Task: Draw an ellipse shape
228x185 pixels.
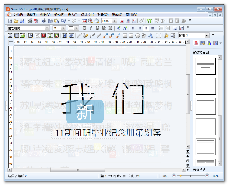Action: 138,35
